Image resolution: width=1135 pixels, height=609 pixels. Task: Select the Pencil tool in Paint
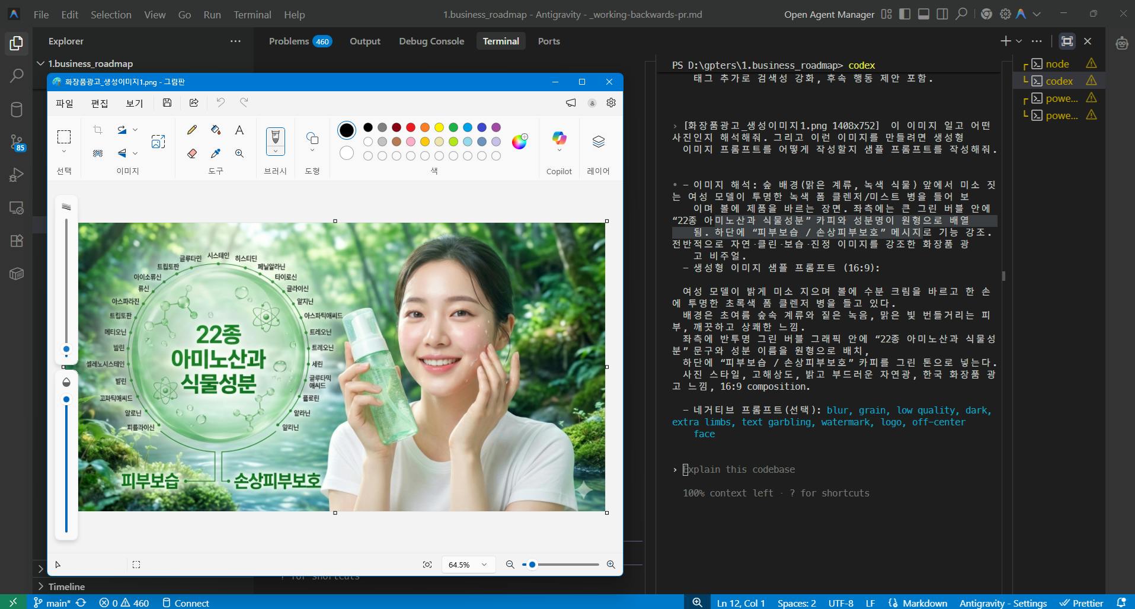pos(192,130)
